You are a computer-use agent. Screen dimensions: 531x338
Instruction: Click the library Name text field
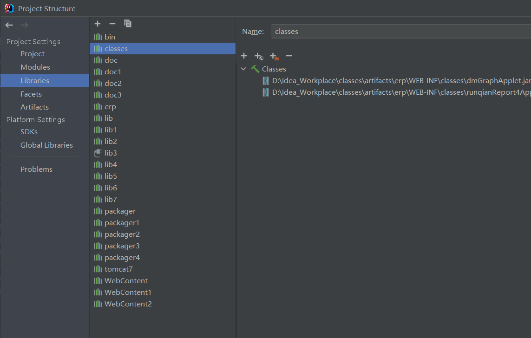[x=400, y=32]
